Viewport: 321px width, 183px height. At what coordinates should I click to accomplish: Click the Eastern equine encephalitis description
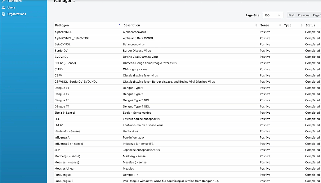pos(141,119)
